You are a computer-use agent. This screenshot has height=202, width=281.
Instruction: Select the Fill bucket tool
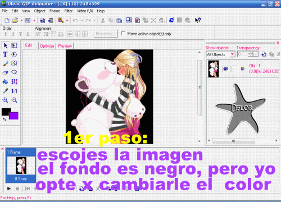coord(5,81)
